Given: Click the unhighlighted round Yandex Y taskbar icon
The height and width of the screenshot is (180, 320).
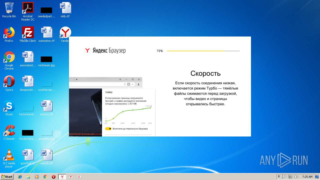Looking at the screenshot, I should 71,177.
